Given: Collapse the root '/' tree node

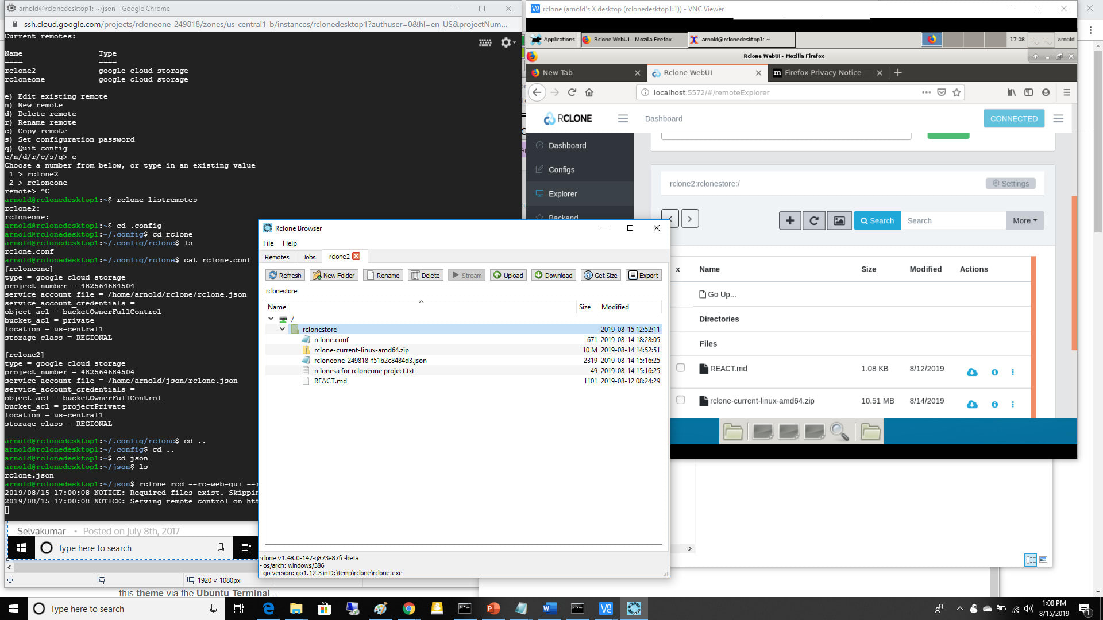Looking at the screenshot, I should pyautogui.click(x=271, y=319).
